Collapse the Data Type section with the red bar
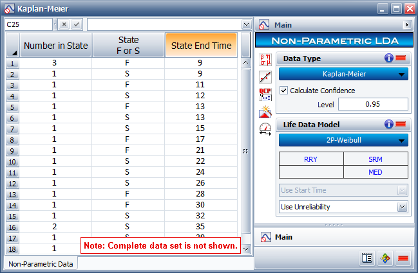 (401, 58)
